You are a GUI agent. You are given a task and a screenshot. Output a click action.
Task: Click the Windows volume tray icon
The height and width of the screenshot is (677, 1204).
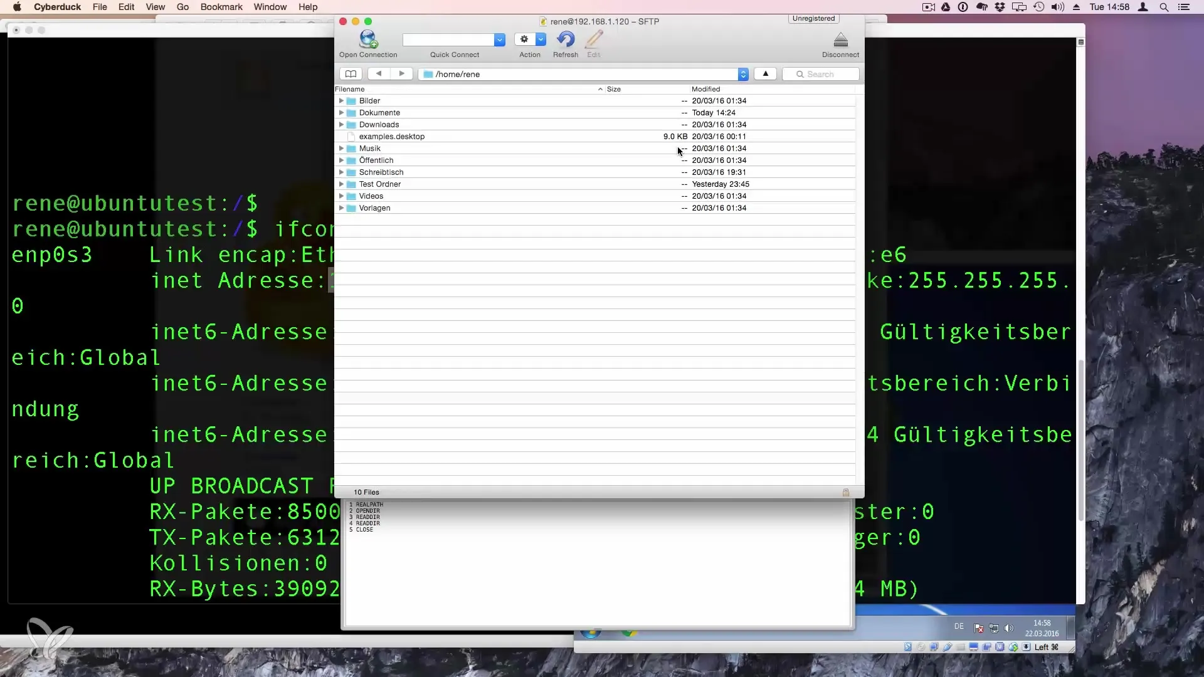point(1009,628)
